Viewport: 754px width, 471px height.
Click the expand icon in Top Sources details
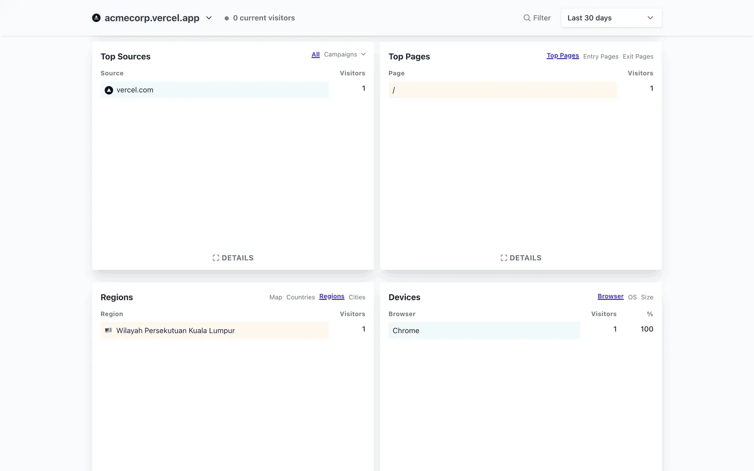pos(216,258)
